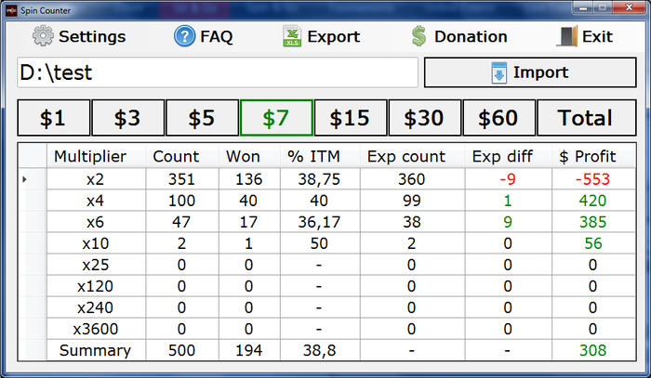Click the ITM value 38,75
The image size is (651, 378).
pos(319,180)
